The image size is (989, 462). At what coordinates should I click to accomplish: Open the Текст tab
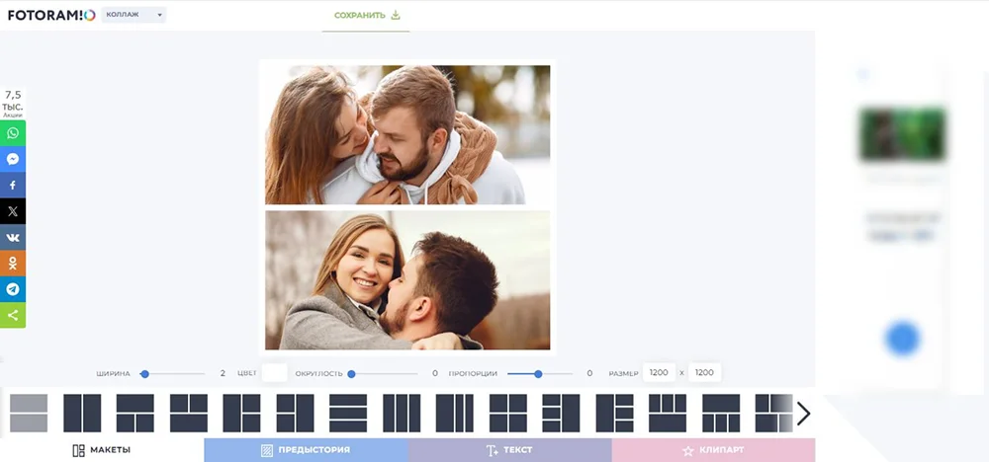click(509, 450)
